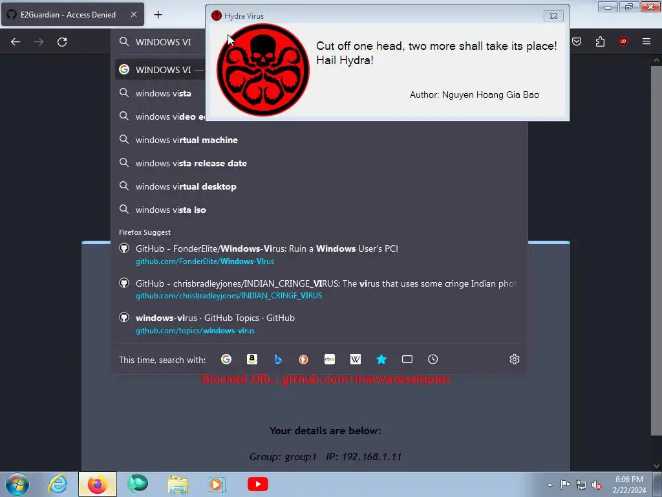The height and width of the screenshot is (497, 662).
Task: Click the forward navigation arrow
Action: (x=39, y=42)
